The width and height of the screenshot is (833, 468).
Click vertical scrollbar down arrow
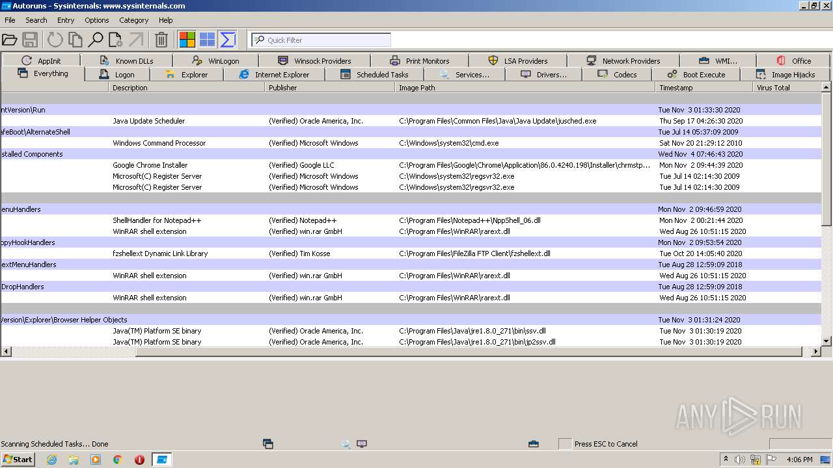click(826, 341)
